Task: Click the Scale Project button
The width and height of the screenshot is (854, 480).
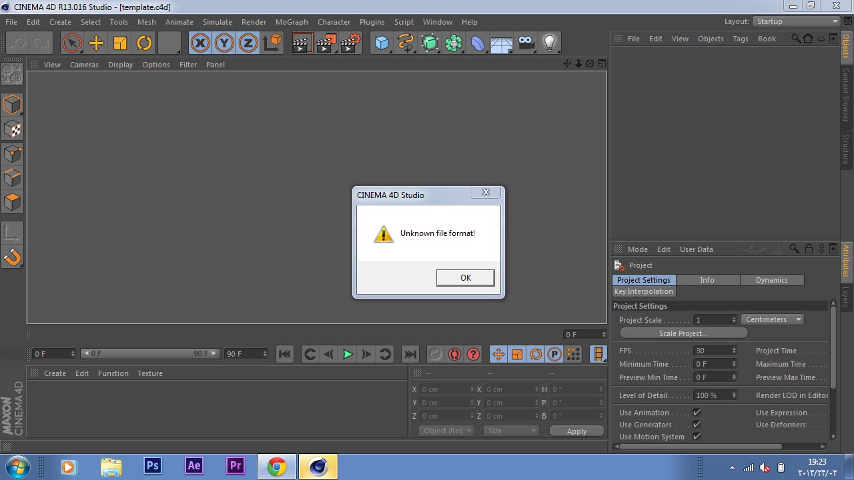Action: click(x=683, y=333)
